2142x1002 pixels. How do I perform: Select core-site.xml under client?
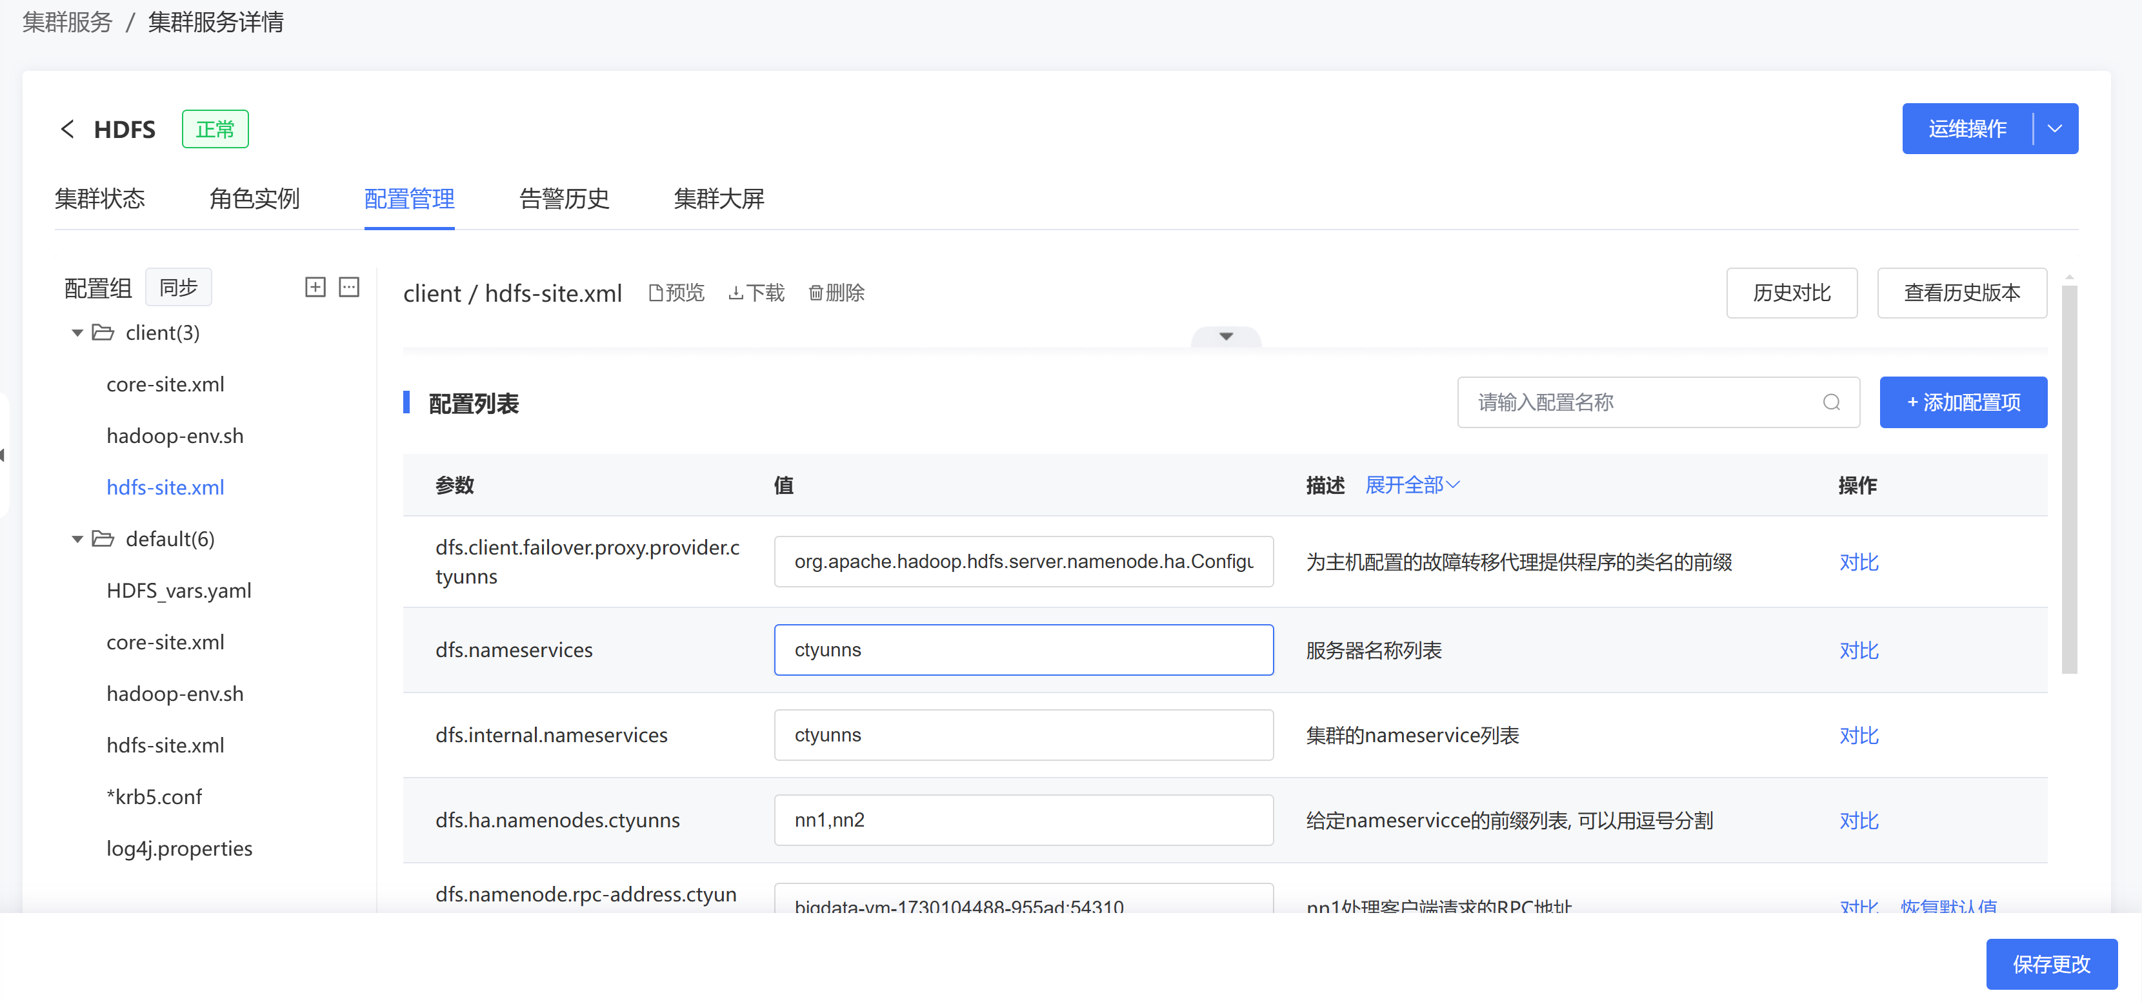[165, 385]
